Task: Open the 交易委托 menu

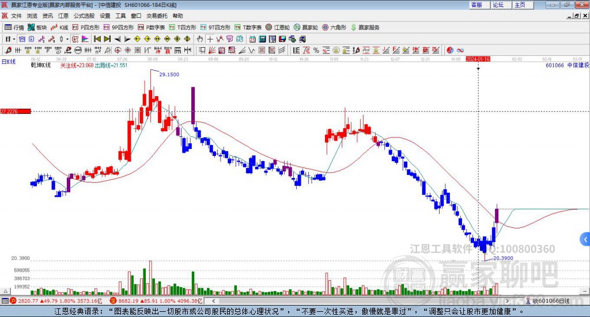Action: tap(157, 16)
